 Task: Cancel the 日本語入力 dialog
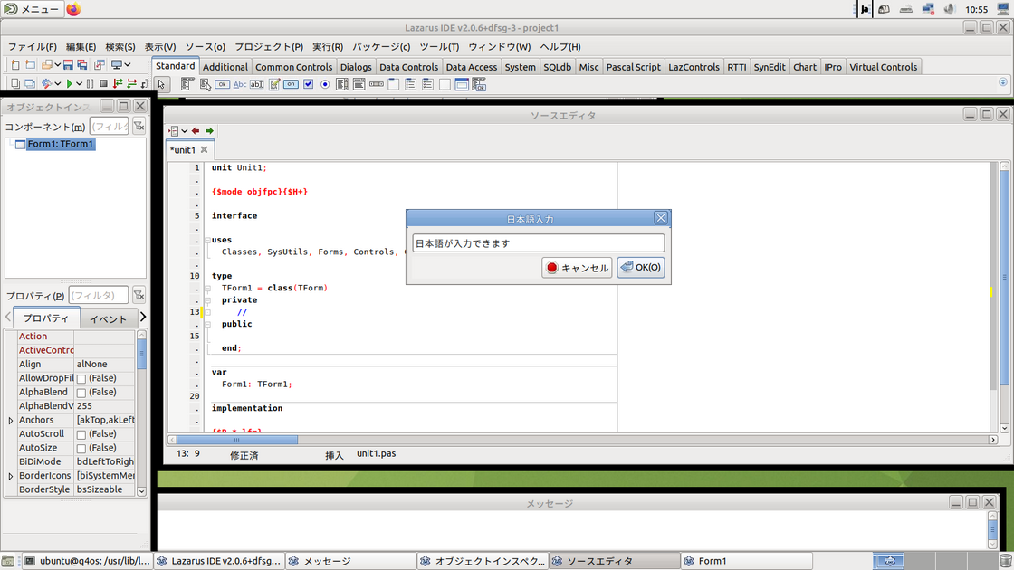click(x=577, y=267)
